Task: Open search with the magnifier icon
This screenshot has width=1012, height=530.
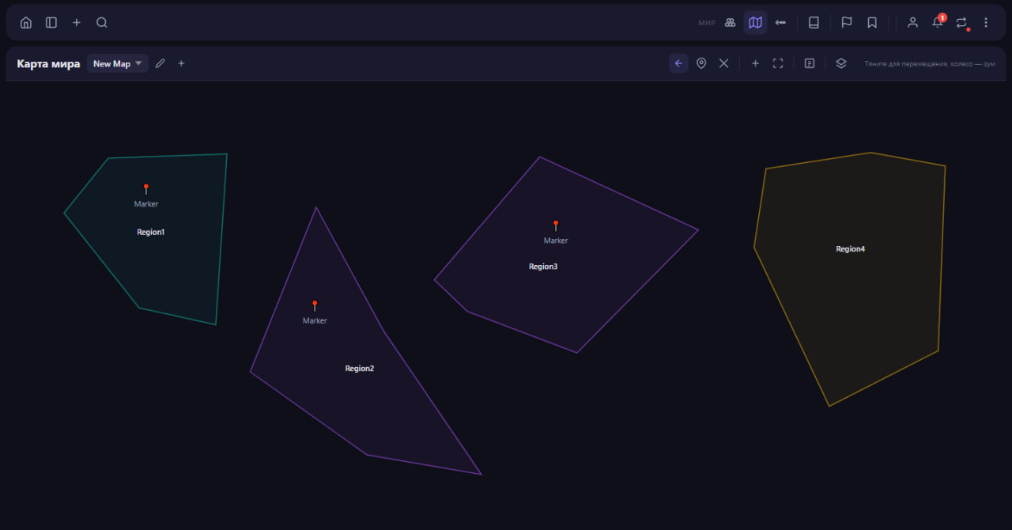Action: pos(102,23)
